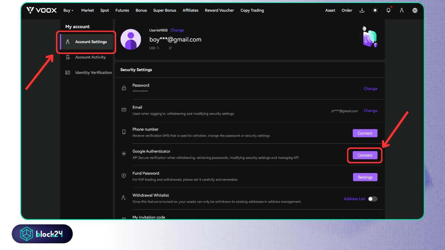Switch theme with the sun icon

tap(375, 10)
